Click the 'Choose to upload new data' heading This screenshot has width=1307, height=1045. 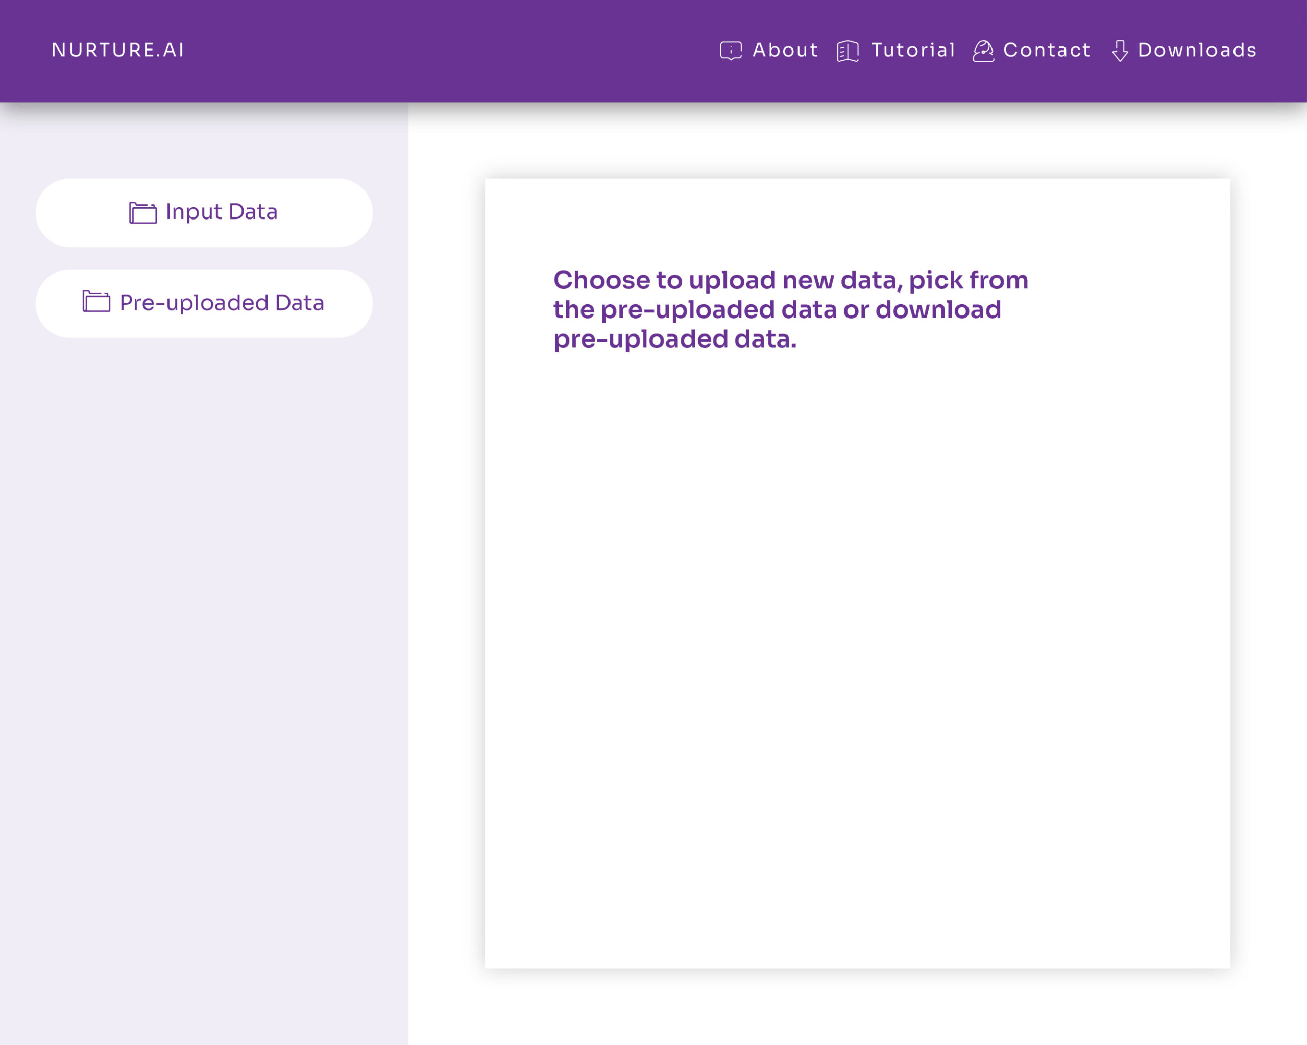point(790,309)
